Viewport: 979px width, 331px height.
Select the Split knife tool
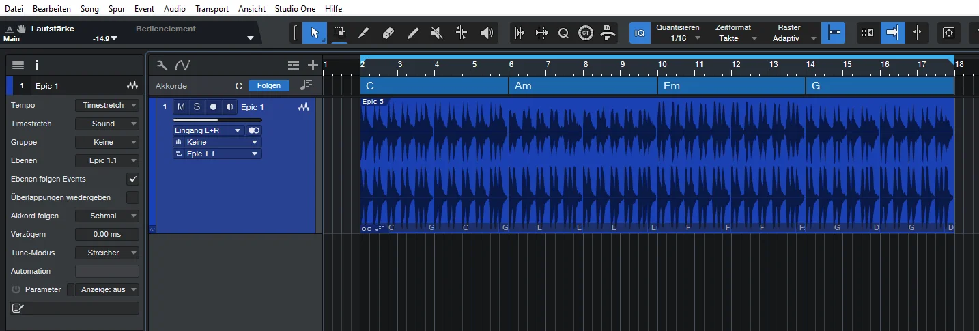click(x=363, y=33)
